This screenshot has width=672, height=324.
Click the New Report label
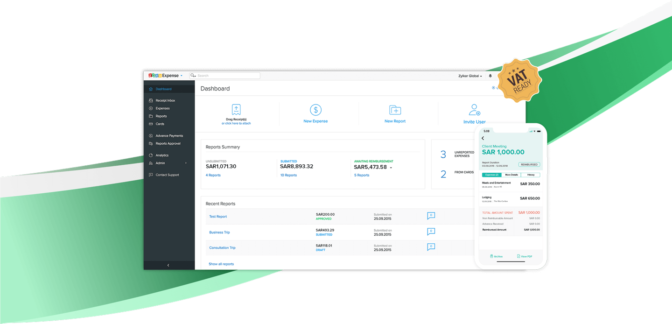pyautogui.click(x=395, y=121)
